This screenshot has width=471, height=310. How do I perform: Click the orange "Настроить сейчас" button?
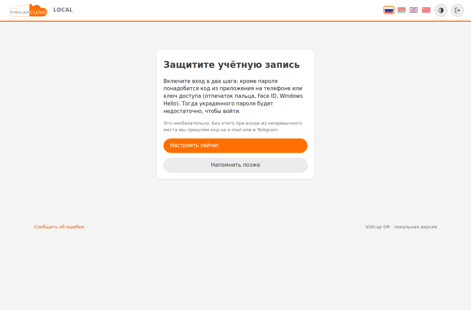click(x=235, y=146)
